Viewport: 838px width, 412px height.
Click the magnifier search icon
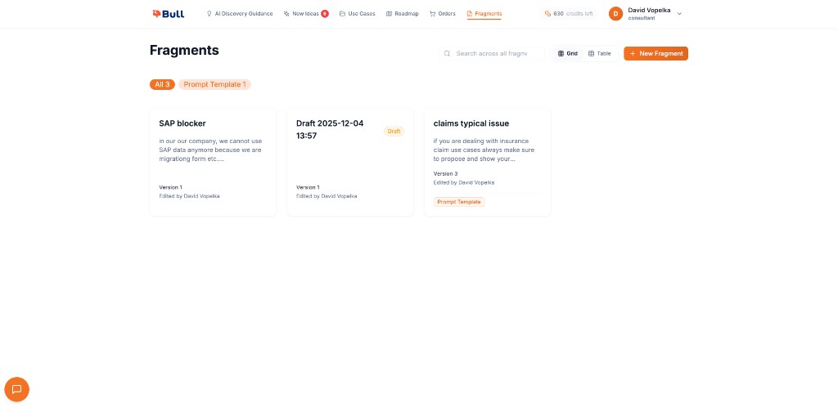(447, 54)
